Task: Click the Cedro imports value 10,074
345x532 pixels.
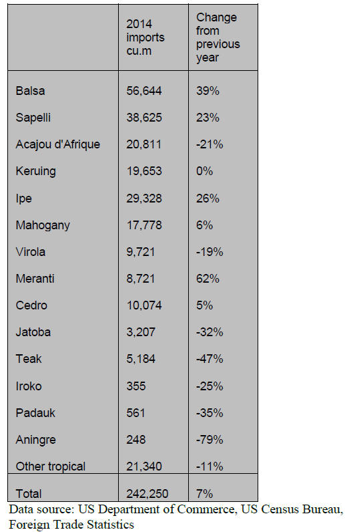Action: (x=144, y=305)
